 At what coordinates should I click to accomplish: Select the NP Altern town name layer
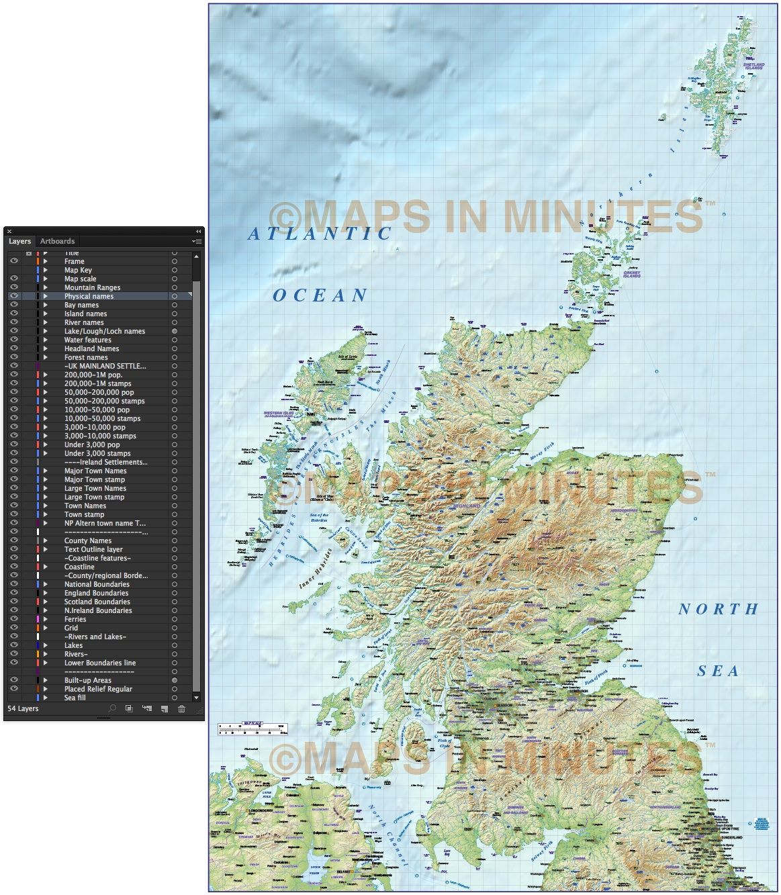click(99, 523)
